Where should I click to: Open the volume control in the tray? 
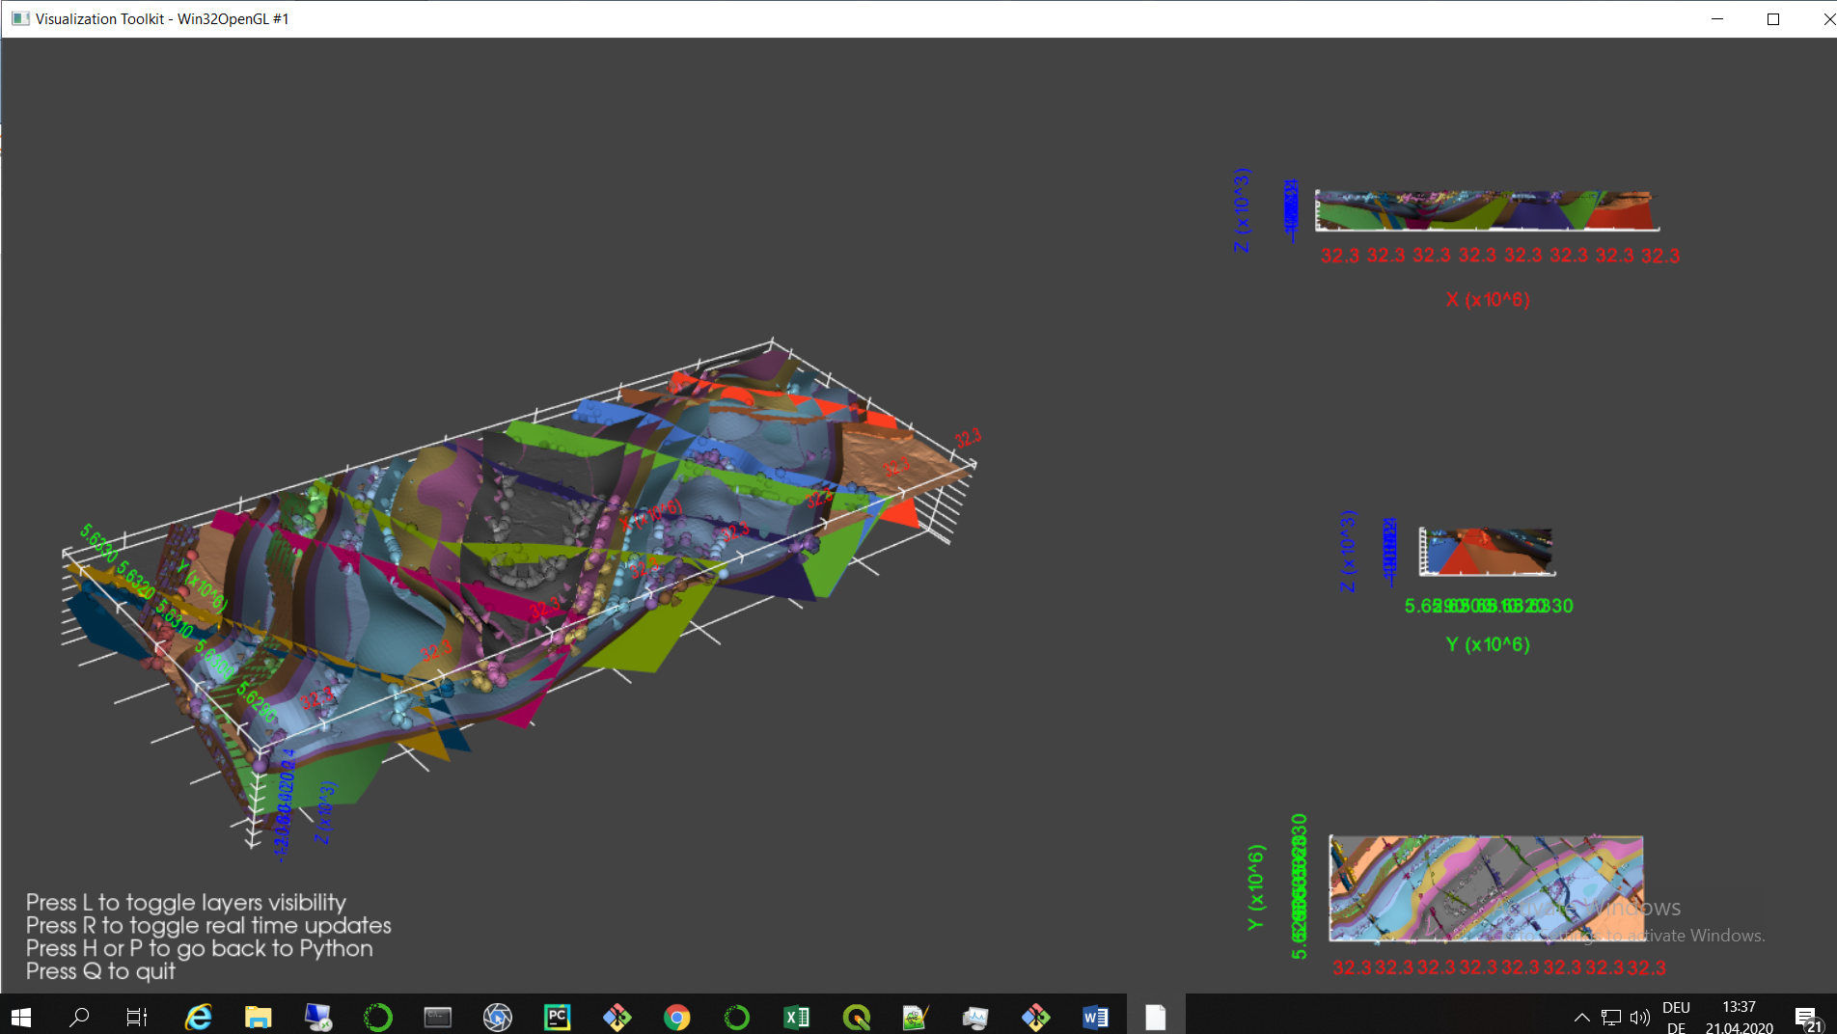(1640, 1016)
